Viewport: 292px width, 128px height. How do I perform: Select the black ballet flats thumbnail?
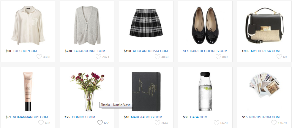pyautogui.click(x=205, y=25)
